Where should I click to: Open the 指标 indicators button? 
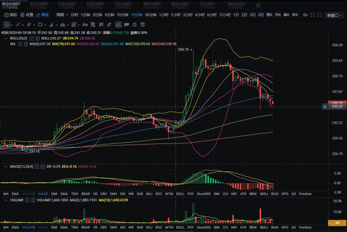click(10, 15)
